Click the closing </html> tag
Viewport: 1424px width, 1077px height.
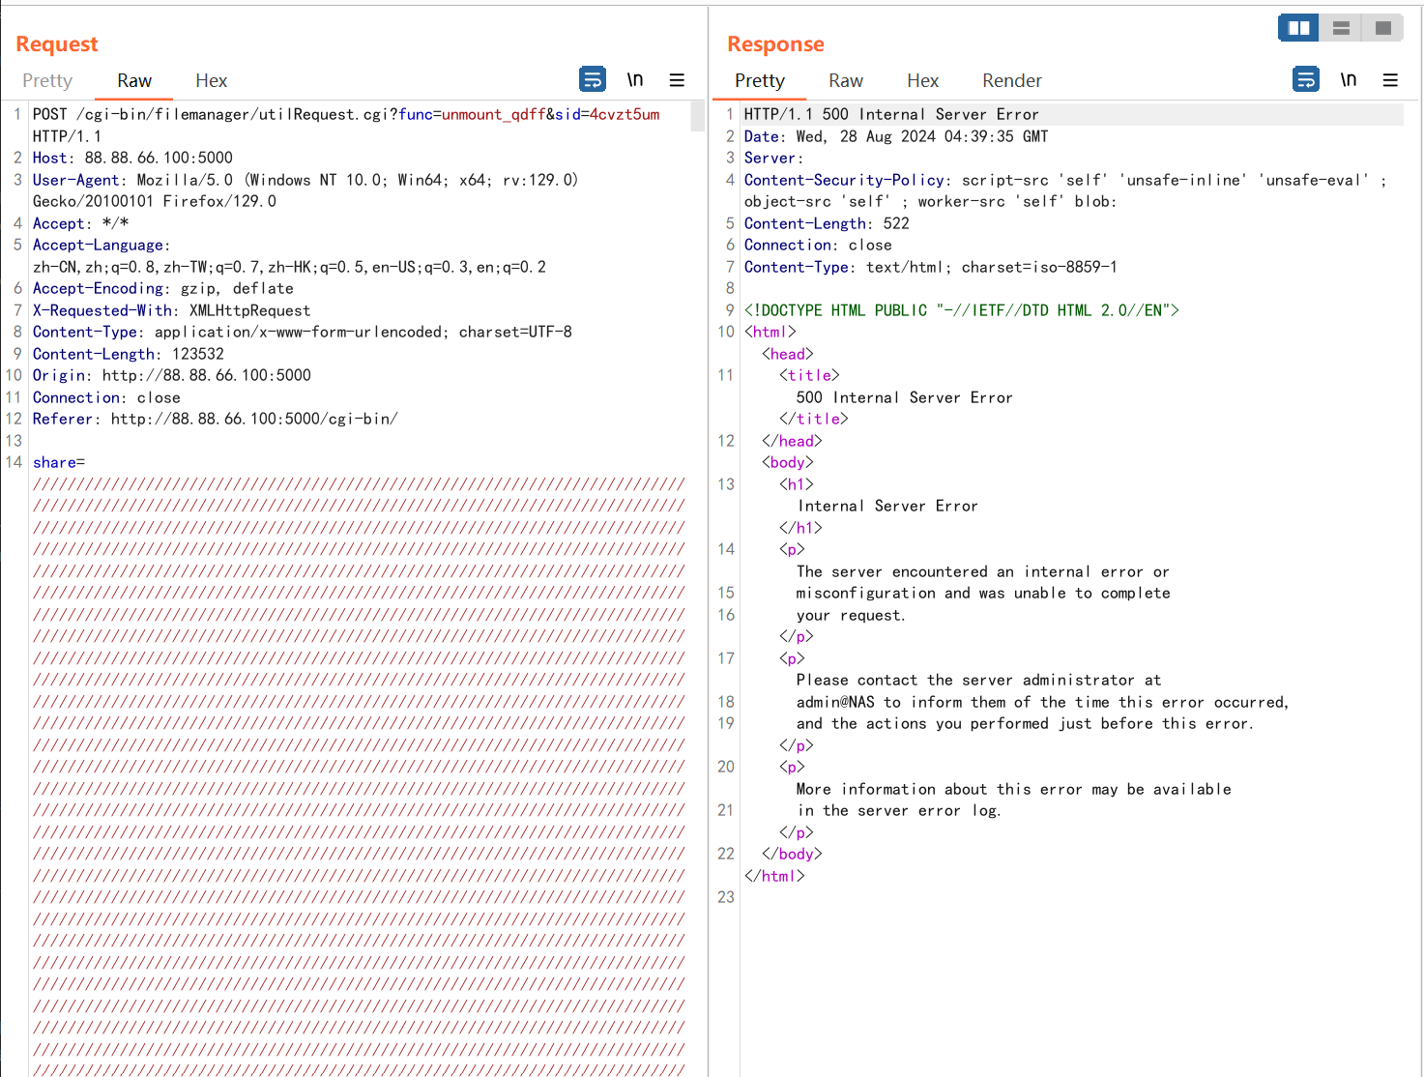(x=774, y=876)
